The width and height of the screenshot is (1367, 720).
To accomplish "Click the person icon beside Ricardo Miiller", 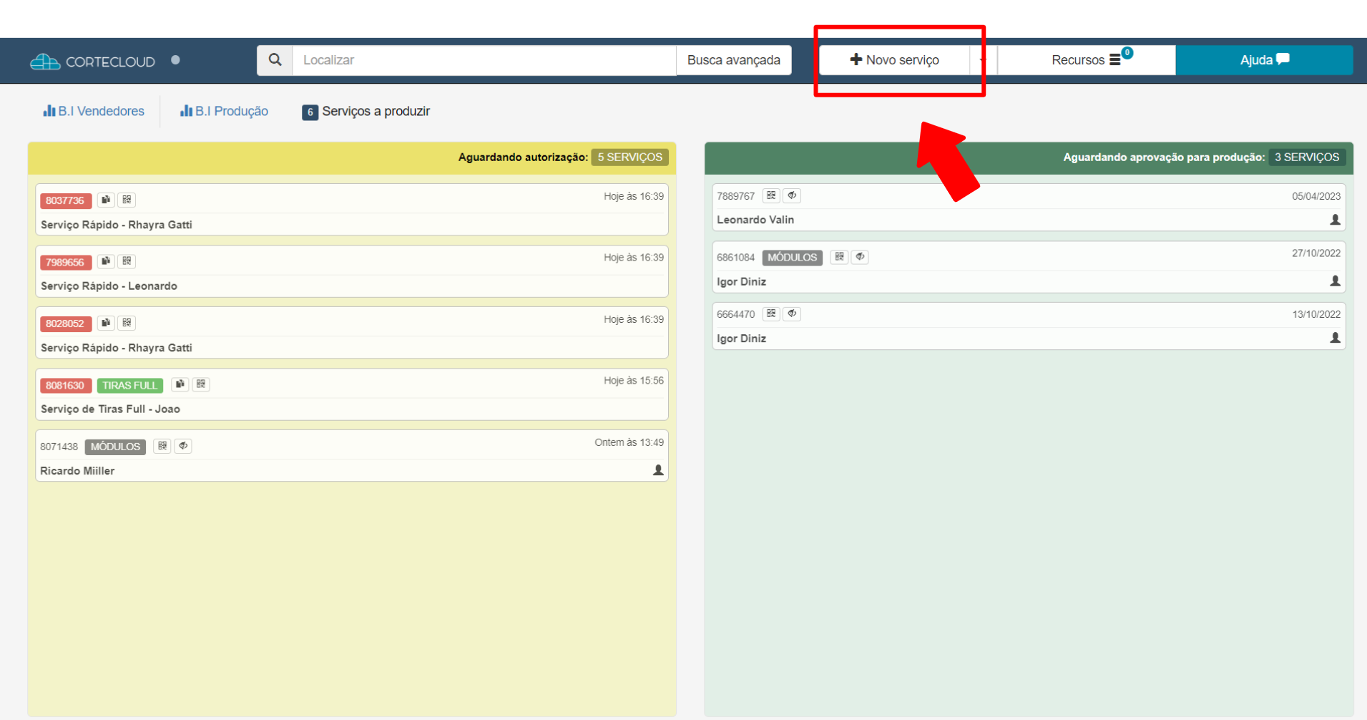I will click(658, 470).
